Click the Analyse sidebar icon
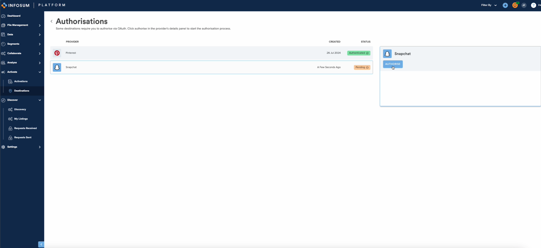This screenshot has height=248, width=541. point(3,63)
